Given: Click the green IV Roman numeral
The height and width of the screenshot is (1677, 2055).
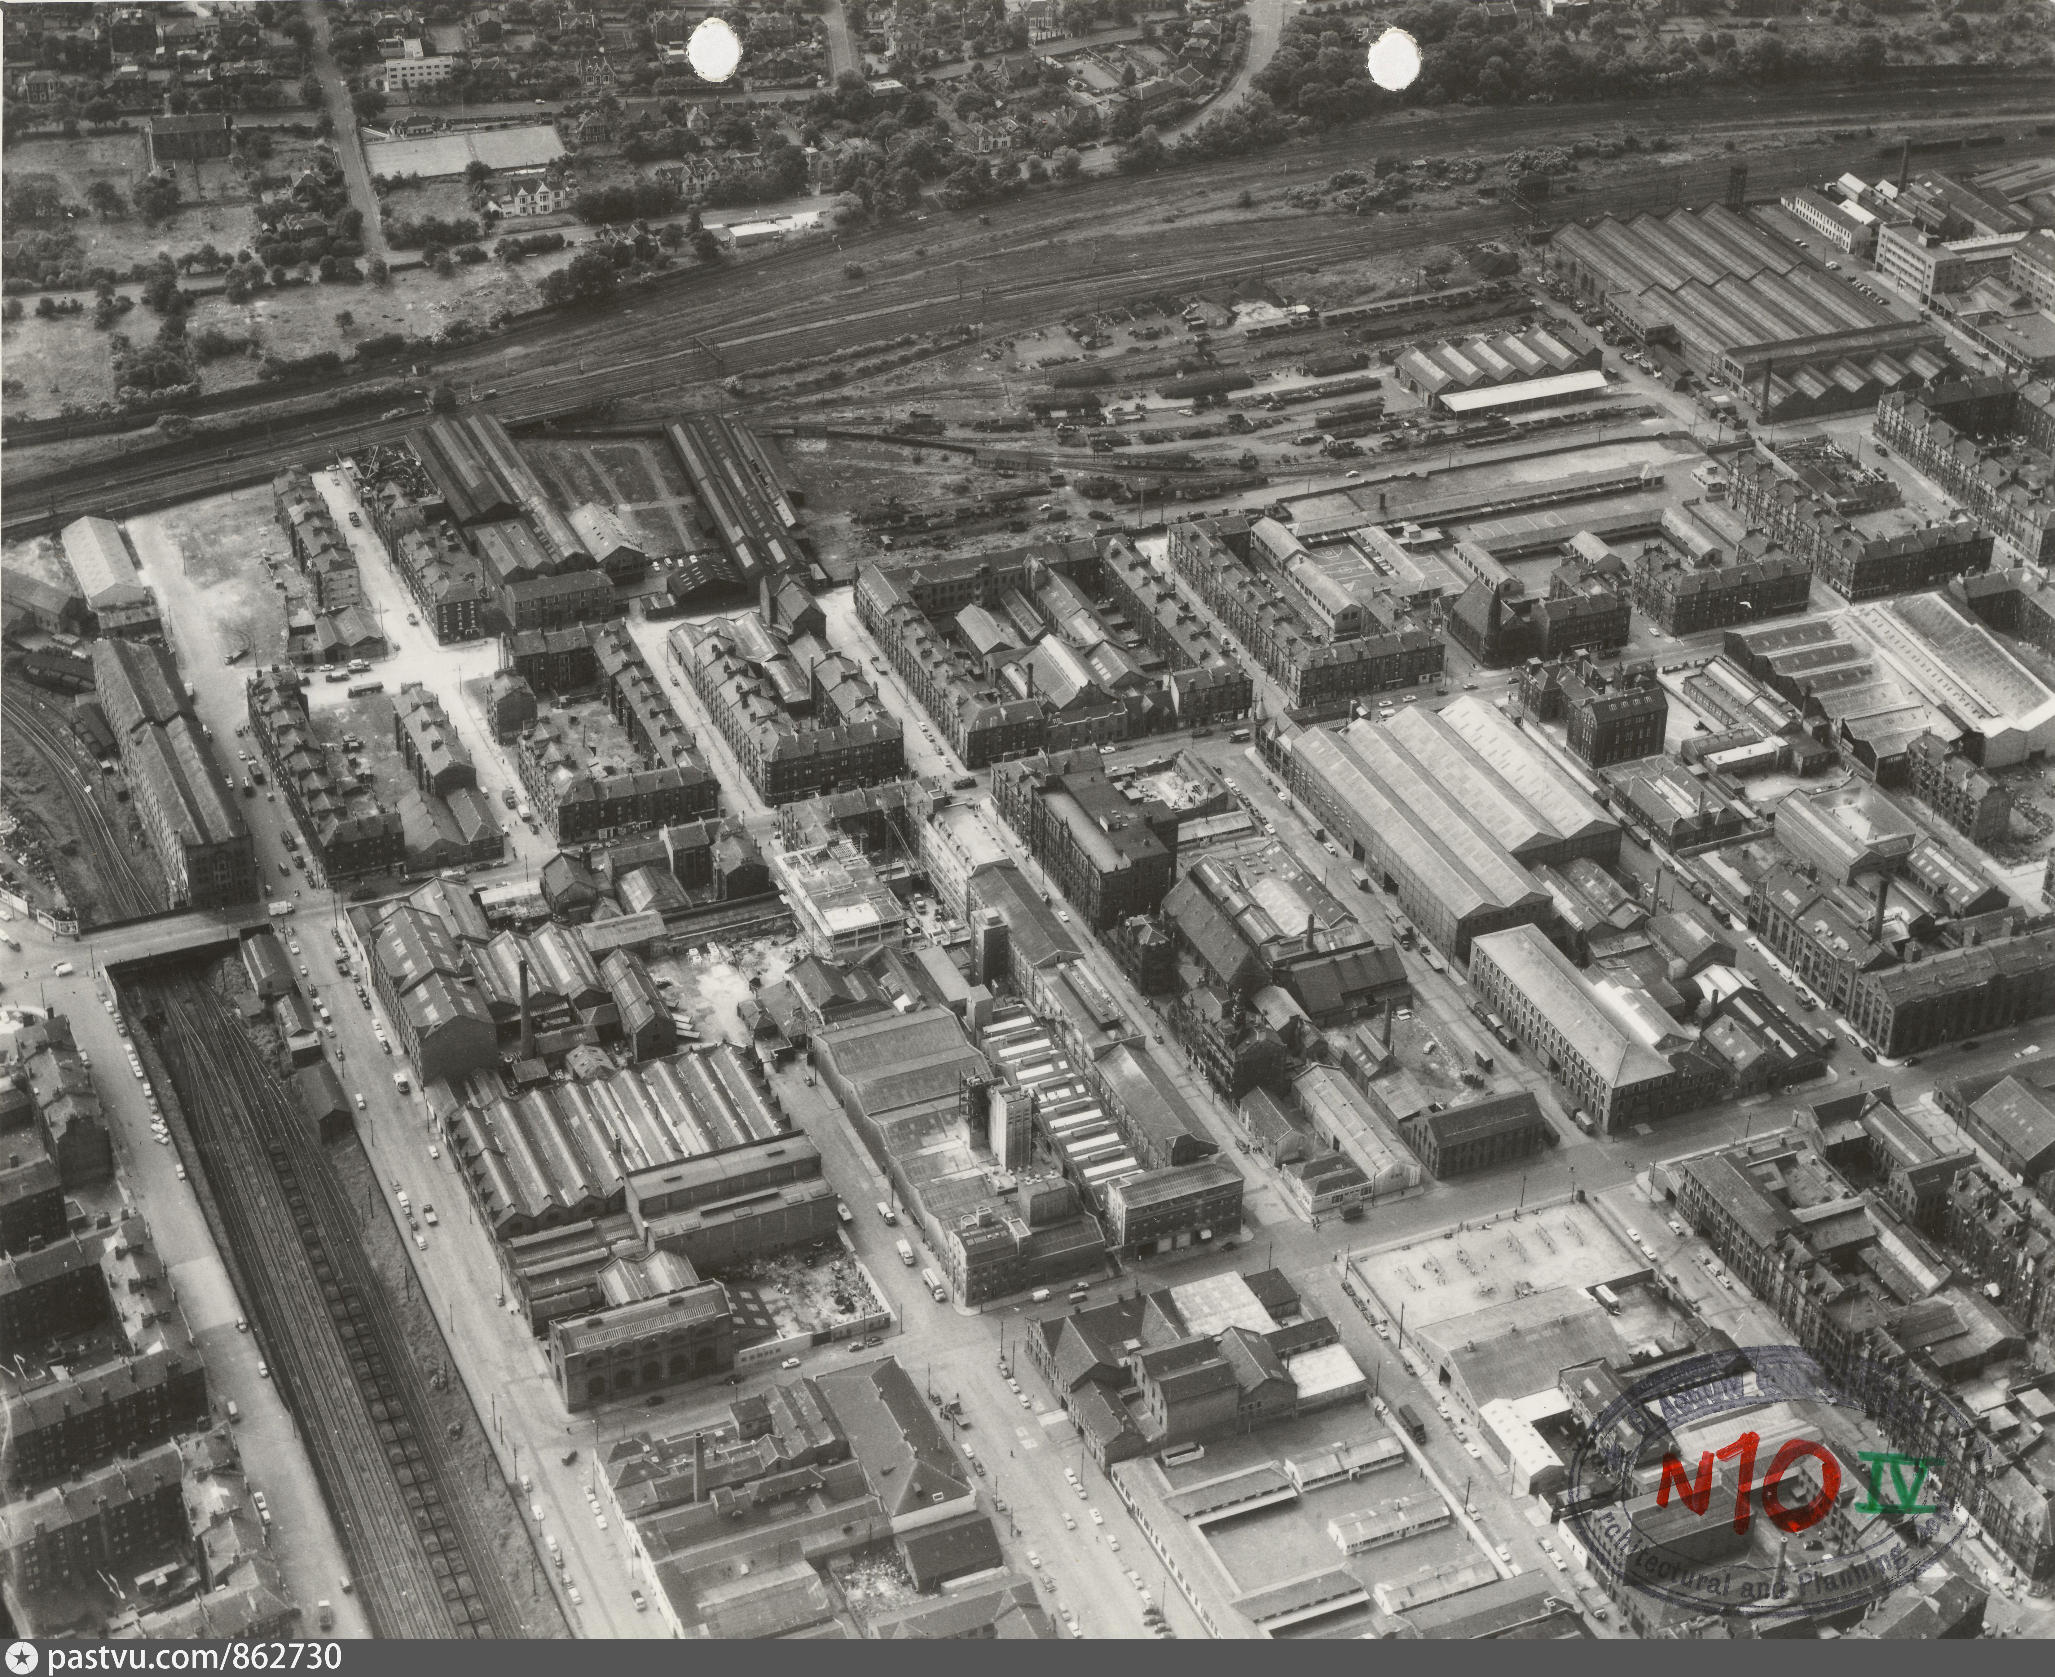Looking at the screenshot, I should pos(1900,1483).
